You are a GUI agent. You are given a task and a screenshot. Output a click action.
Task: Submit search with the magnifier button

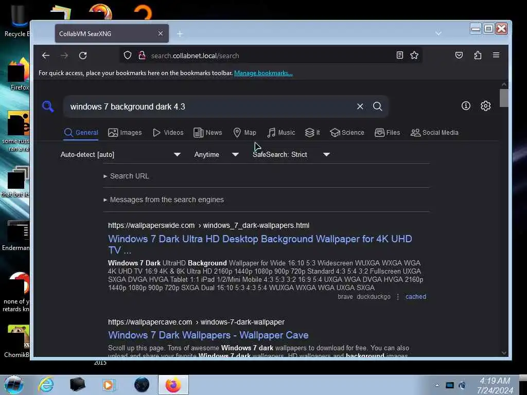(377, 106)
